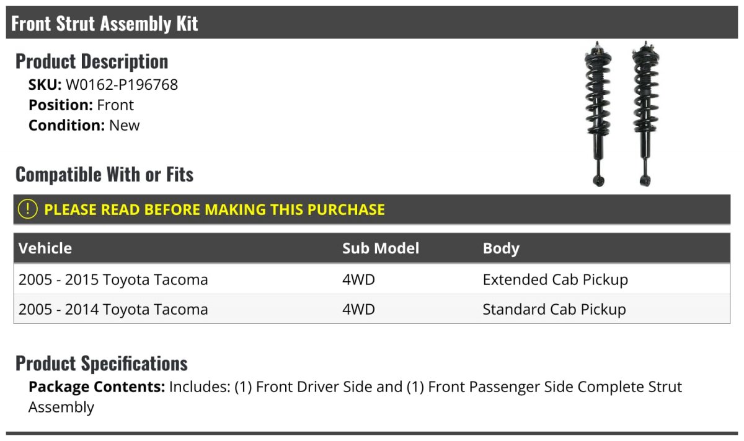Click the PLEASE READ BEFORE MAKING THIS PURCHASE banner

tap(215, 209)
